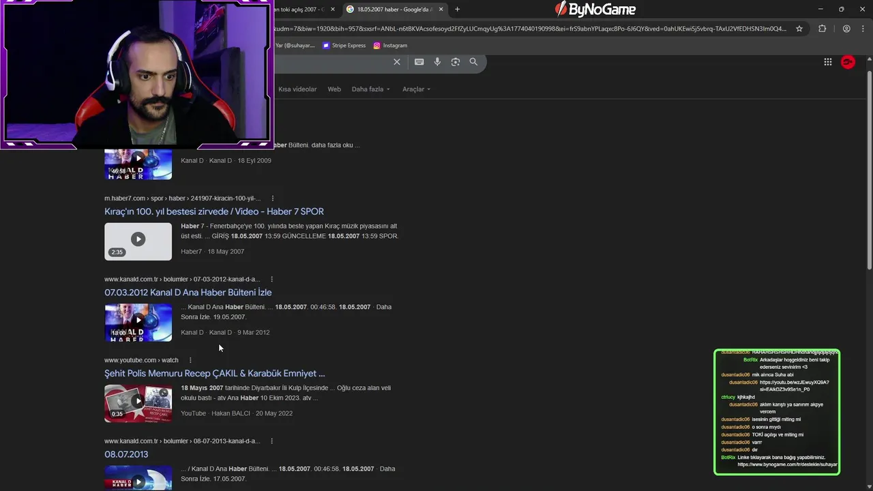
Task: Open the red Google account avatar
Action: coord(848,62)
